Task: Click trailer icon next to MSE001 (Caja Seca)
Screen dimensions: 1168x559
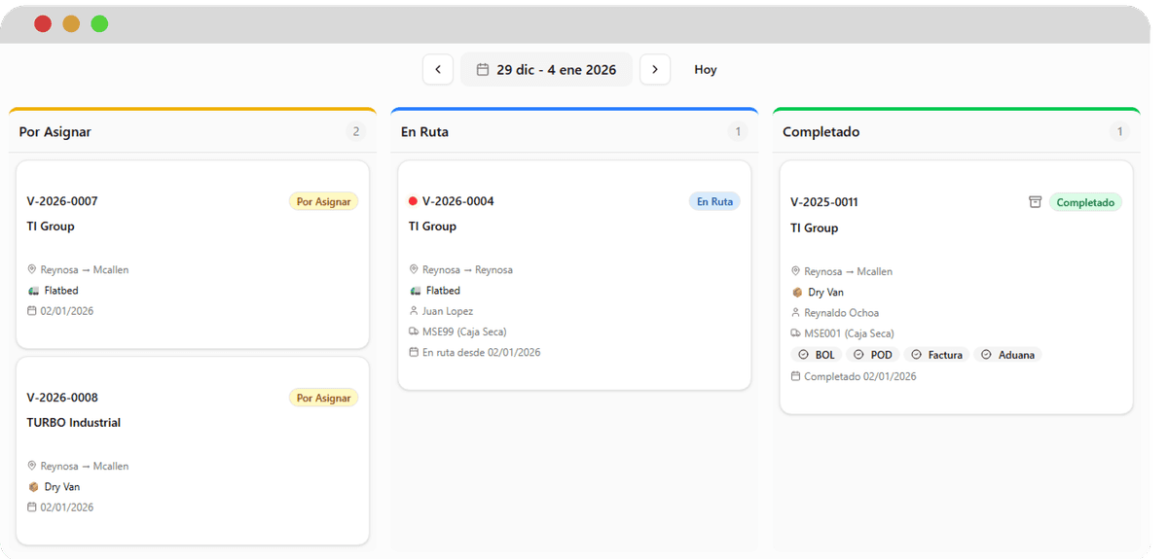Action: 795,333
